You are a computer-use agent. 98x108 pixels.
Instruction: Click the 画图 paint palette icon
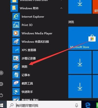coord(16,67)
